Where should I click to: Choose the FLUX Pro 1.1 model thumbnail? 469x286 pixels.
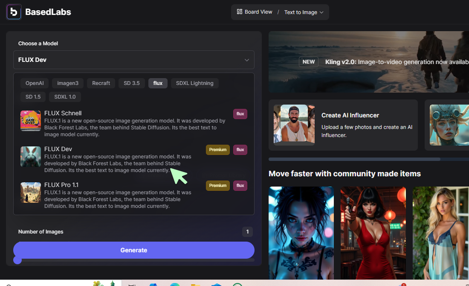[31, 193]
